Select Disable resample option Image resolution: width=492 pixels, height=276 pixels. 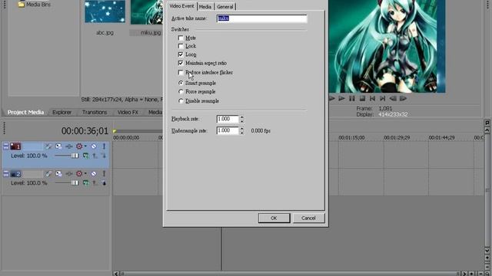181,101
